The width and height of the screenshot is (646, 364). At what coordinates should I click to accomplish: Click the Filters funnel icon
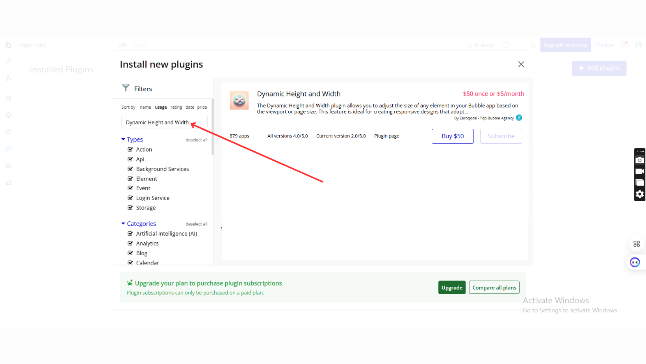point(126,87)
